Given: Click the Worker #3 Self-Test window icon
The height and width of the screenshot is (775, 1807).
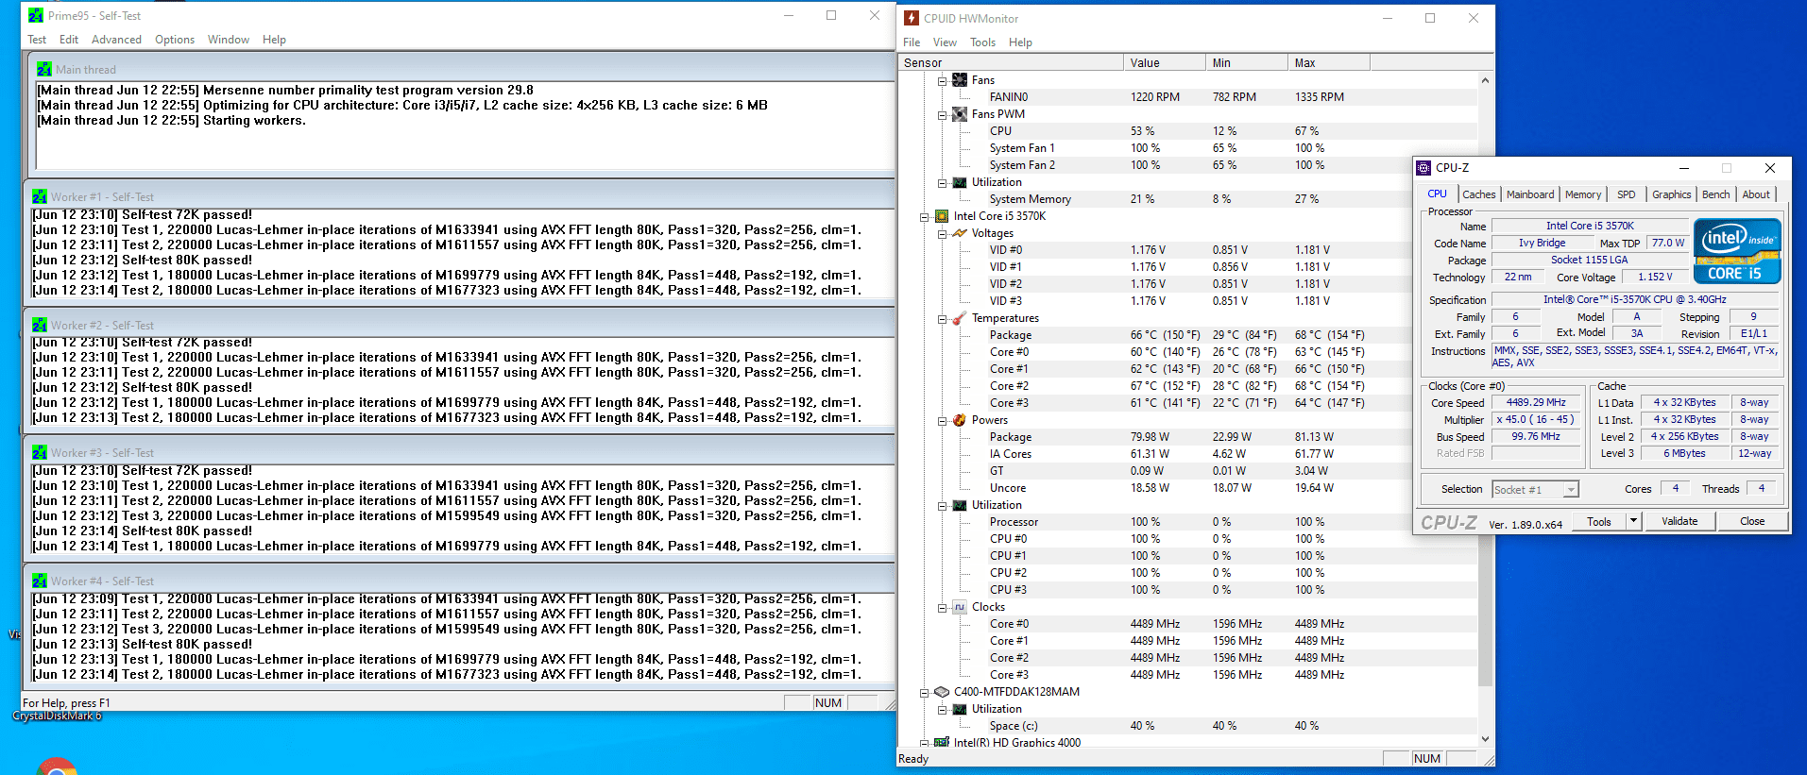Looking at the screenshot, I should [40, 452].
